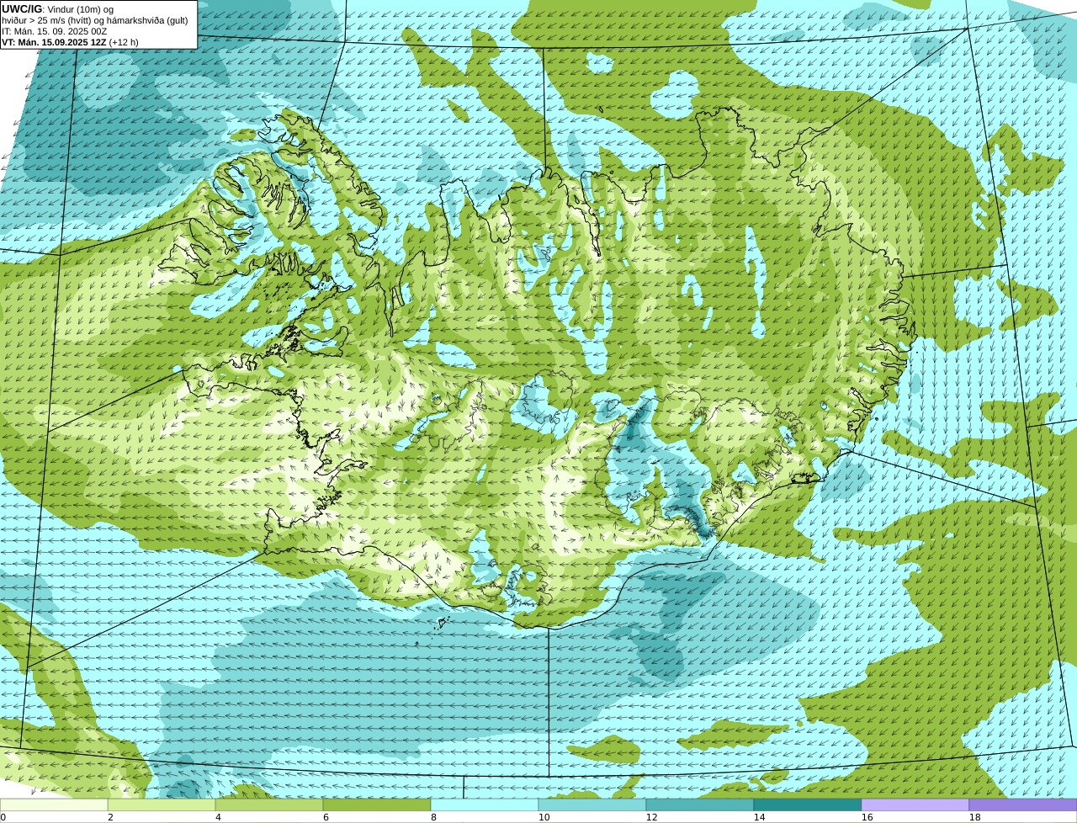Click the 14–16 m/s dark teal legend swatch
This screenshot has height=823, width=1077.
pyautogui.click(x=808, y=805)
